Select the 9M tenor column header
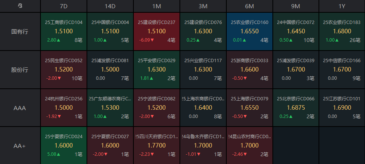 pos(296,6)
